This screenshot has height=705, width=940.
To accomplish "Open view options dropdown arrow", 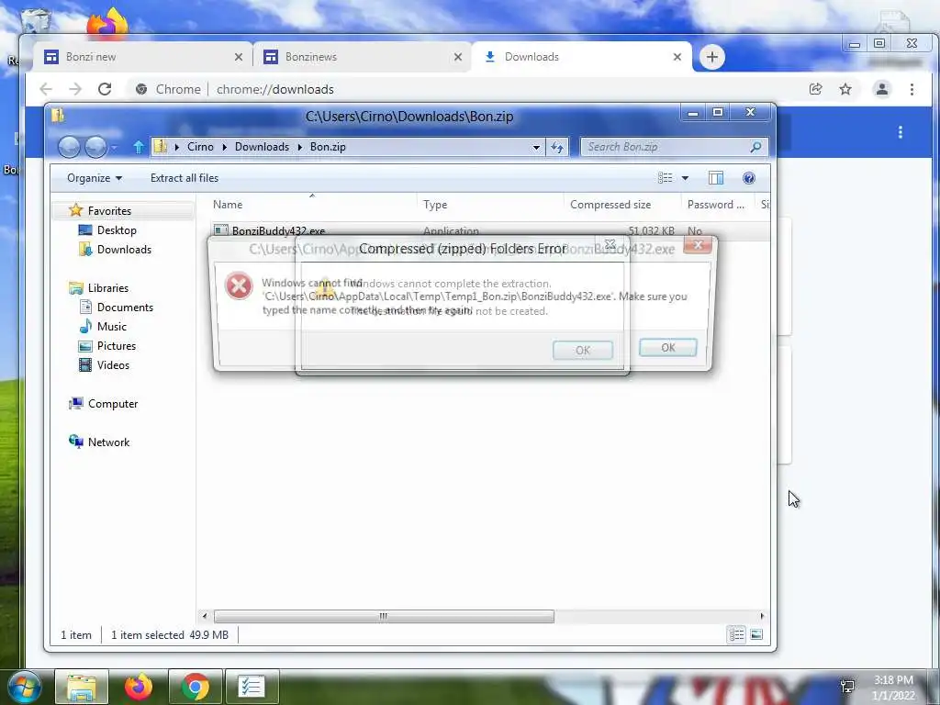I will point(685,178).
